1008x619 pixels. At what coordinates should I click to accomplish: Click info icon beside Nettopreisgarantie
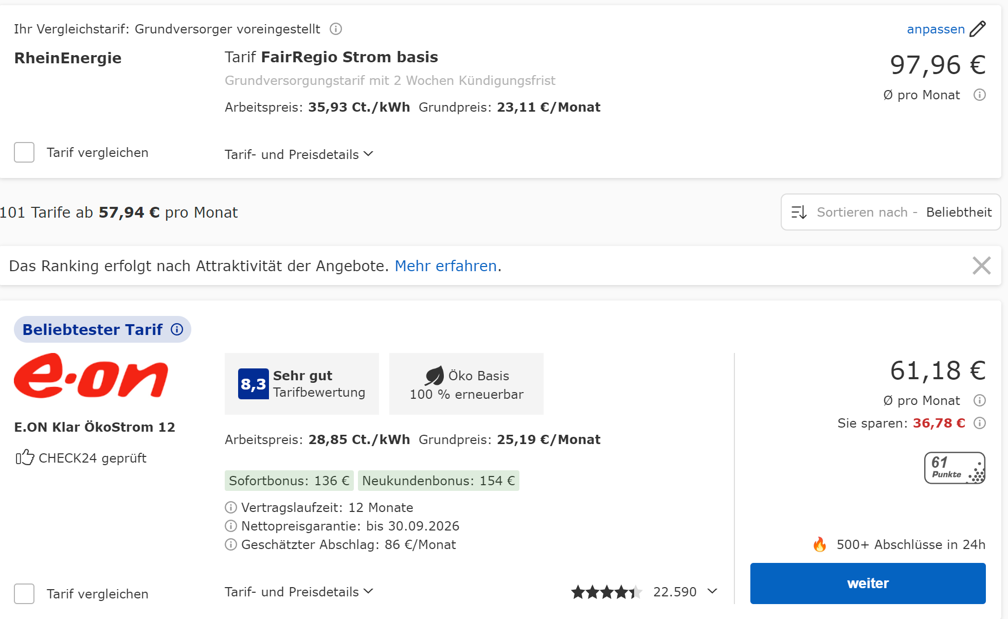tap(231, 526)
